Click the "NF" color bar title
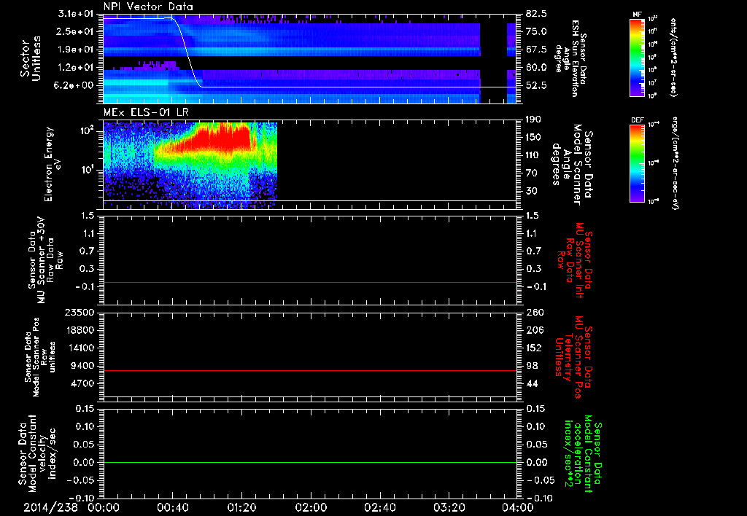Screen dimensions: 747x516 638,15
